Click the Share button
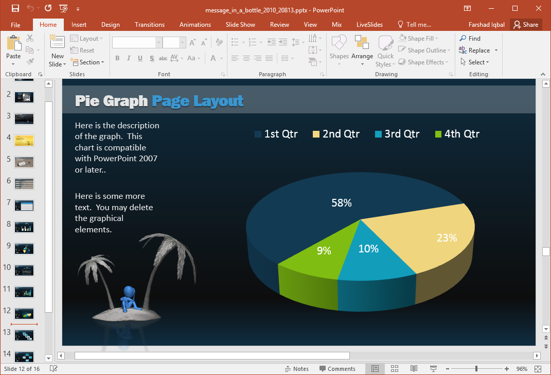Screen dimensions: 551x375 [526, 25]
